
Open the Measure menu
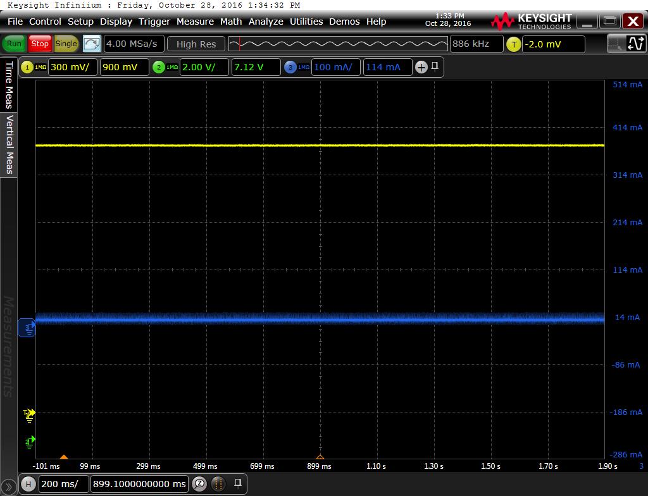pyautogui.click(x=195, y=22)
